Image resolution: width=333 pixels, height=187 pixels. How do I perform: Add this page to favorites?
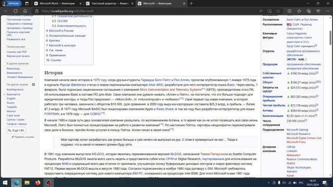coord(278,11)
